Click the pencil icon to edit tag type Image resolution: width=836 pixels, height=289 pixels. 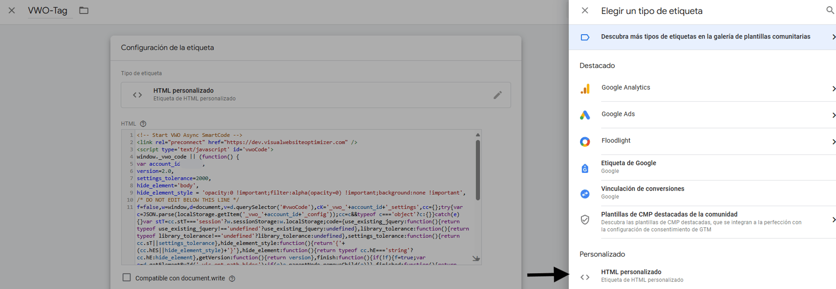498,95
